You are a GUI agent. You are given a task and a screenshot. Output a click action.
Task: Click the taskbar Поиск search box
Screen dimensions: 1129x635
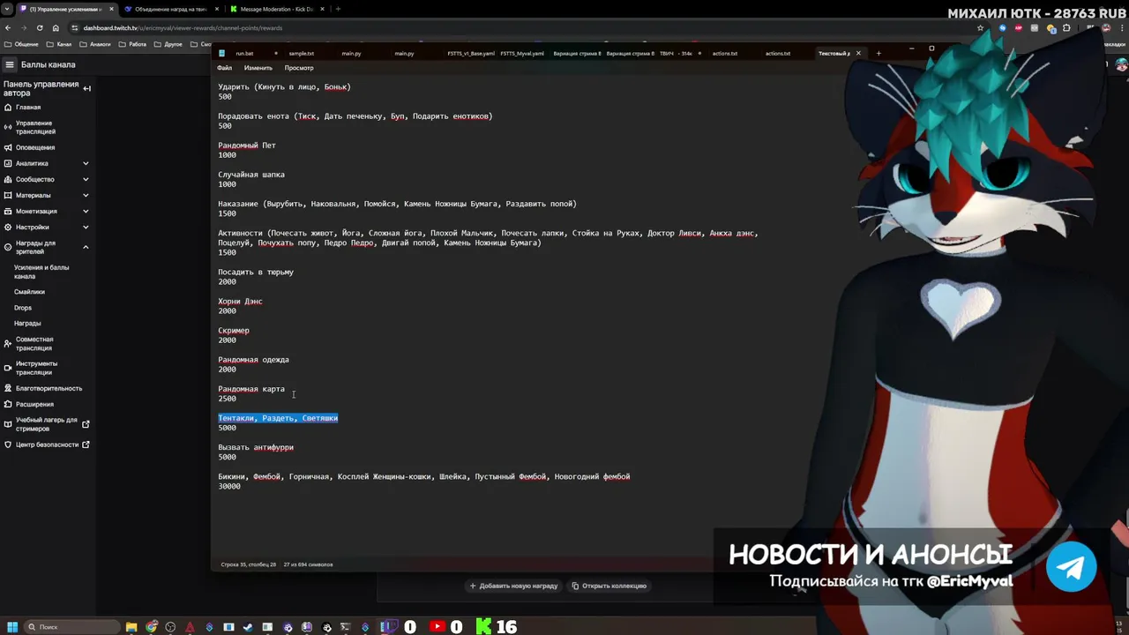tap(71, 627)
